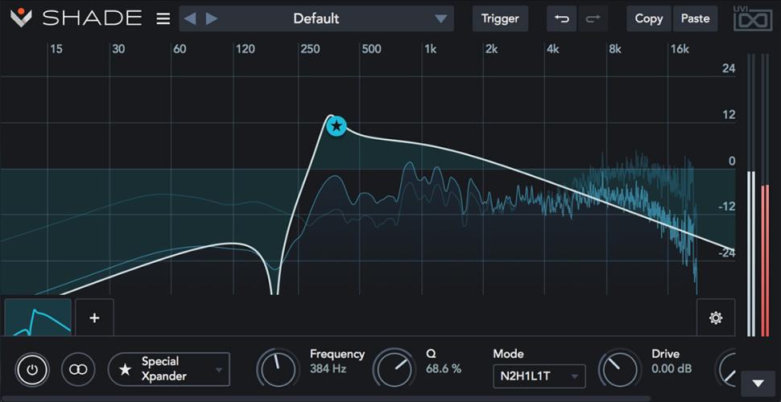Go to the previous preset
The image size is (781, 402).
click(x=190, y=19)
